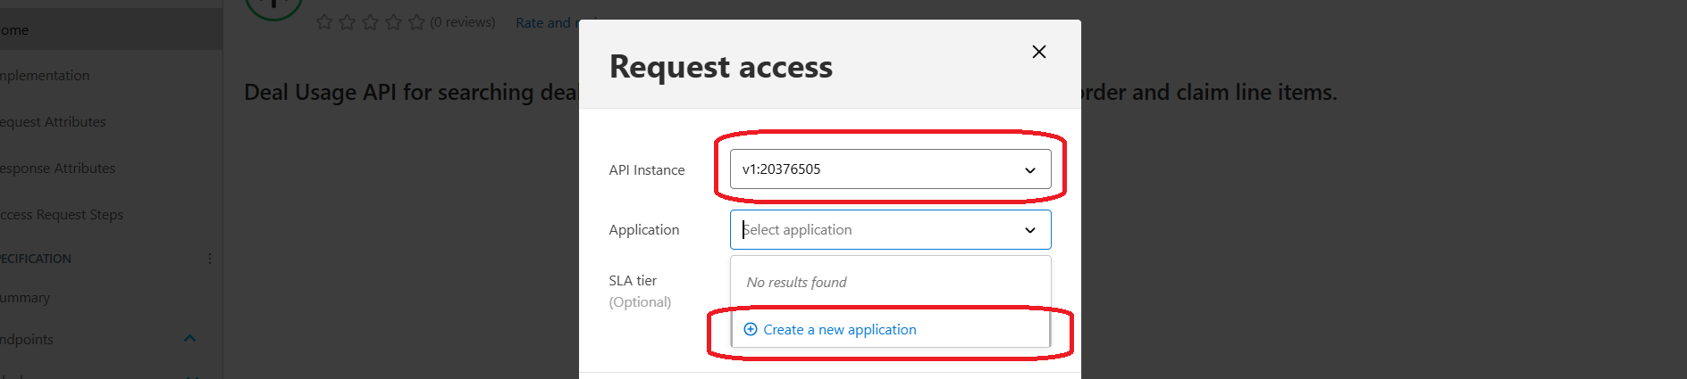Viewport: 1687px width, 379px height.
Task: Click the third rating star
Action: [371, 22]
